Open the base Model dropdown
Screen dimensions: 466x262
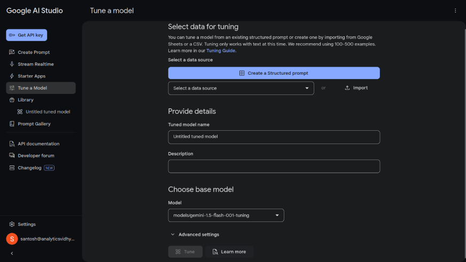(226, 216)
